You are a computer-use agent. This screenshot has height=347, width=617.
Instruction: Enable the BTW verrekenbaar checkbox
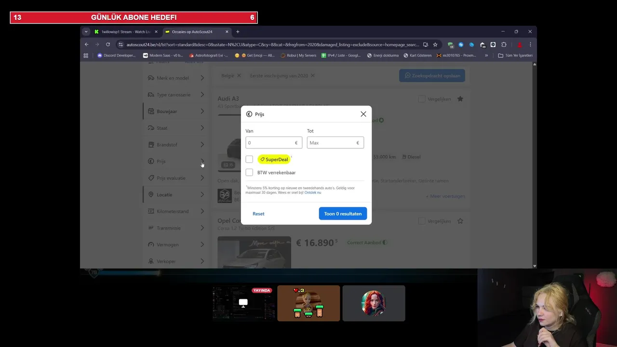(x=249, y=172)
